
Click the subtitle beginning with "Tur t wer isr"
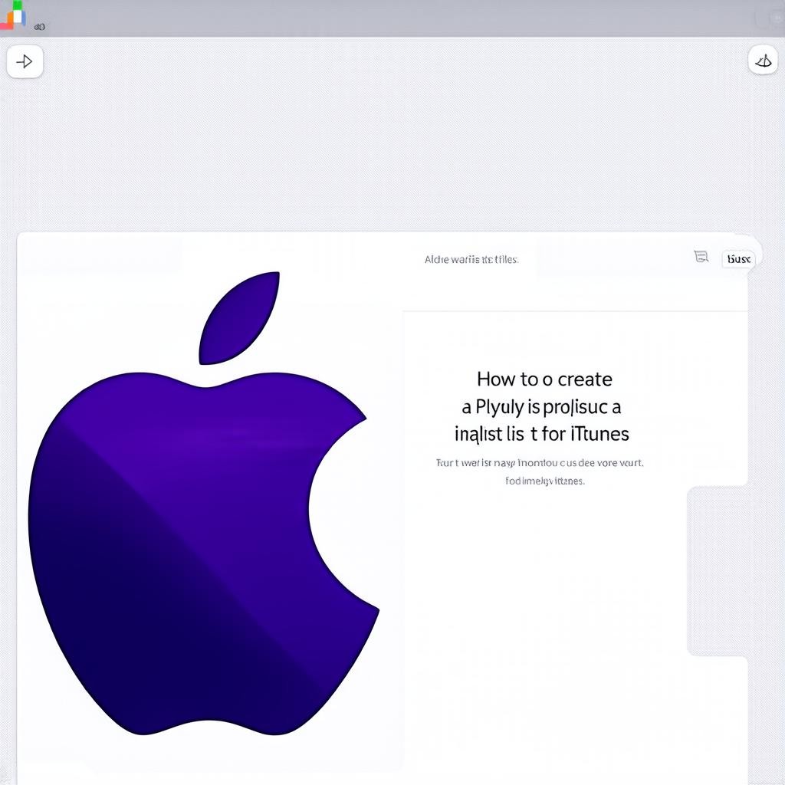[x=540, y=463]
